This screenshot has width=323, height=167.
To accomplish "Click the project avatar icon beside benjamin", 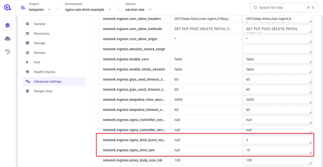I will (23, 8).
